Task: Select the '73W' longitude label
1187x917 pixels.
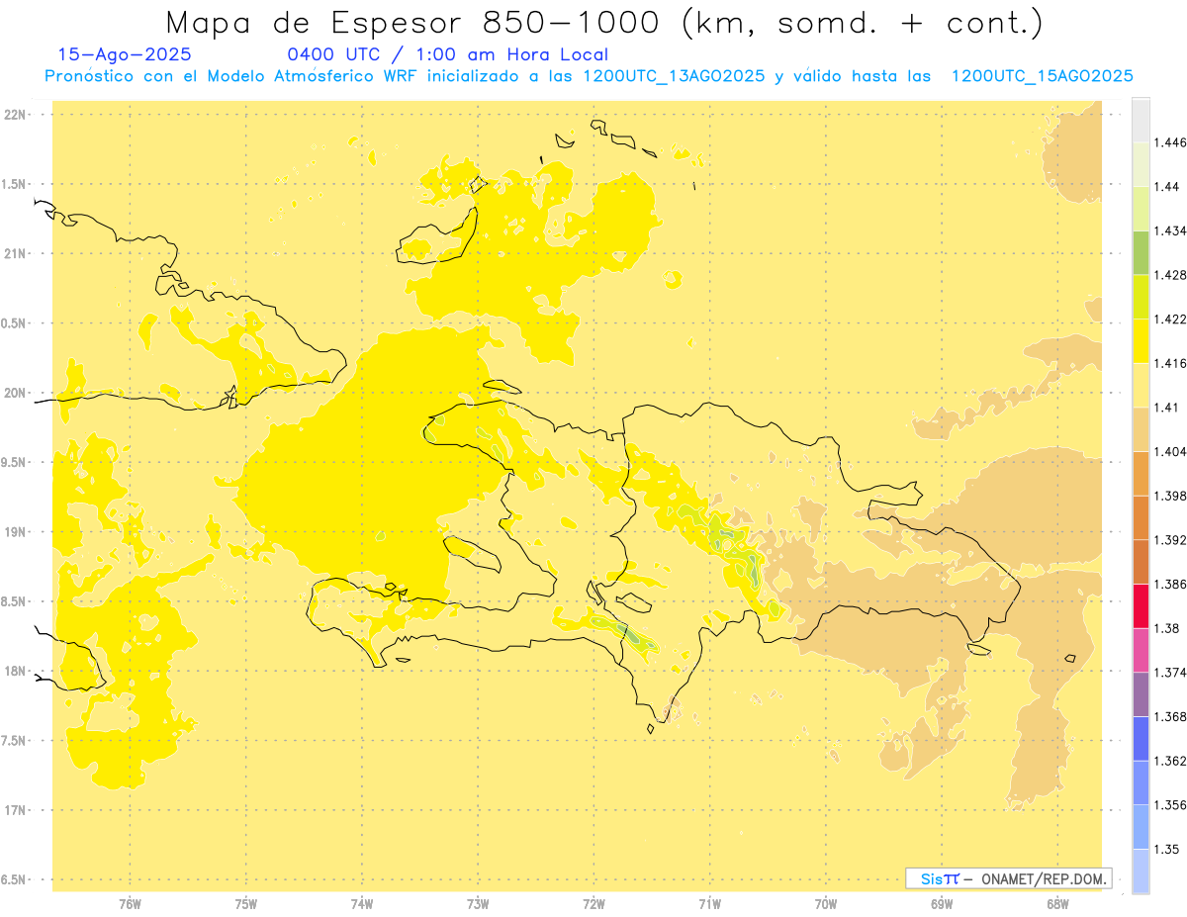Action: [477, 903]
